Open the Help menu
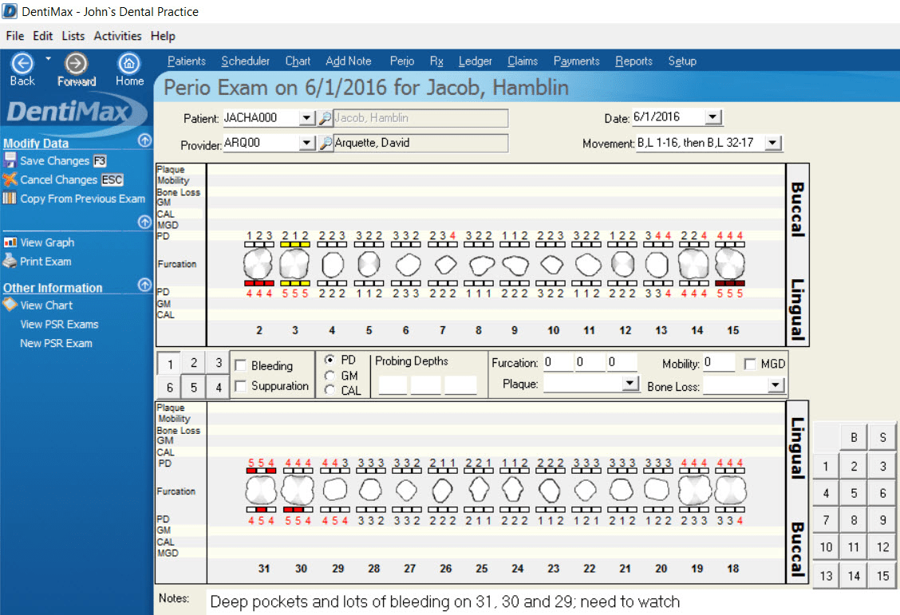 [163, 36]
